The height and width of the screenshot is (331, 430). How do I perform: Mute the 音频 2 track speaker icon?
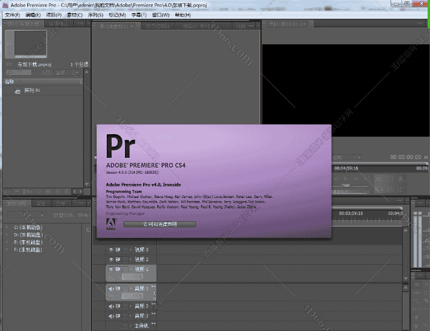110,306
